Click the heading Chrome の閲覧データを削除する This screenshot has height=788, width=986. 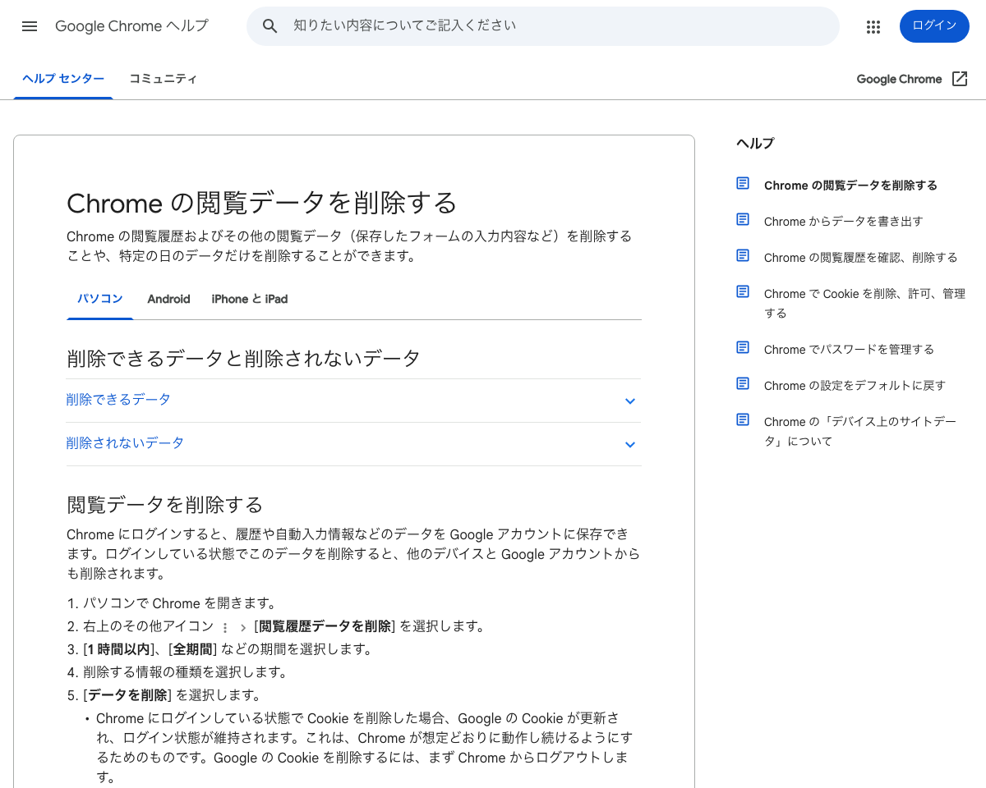point(261,203)
